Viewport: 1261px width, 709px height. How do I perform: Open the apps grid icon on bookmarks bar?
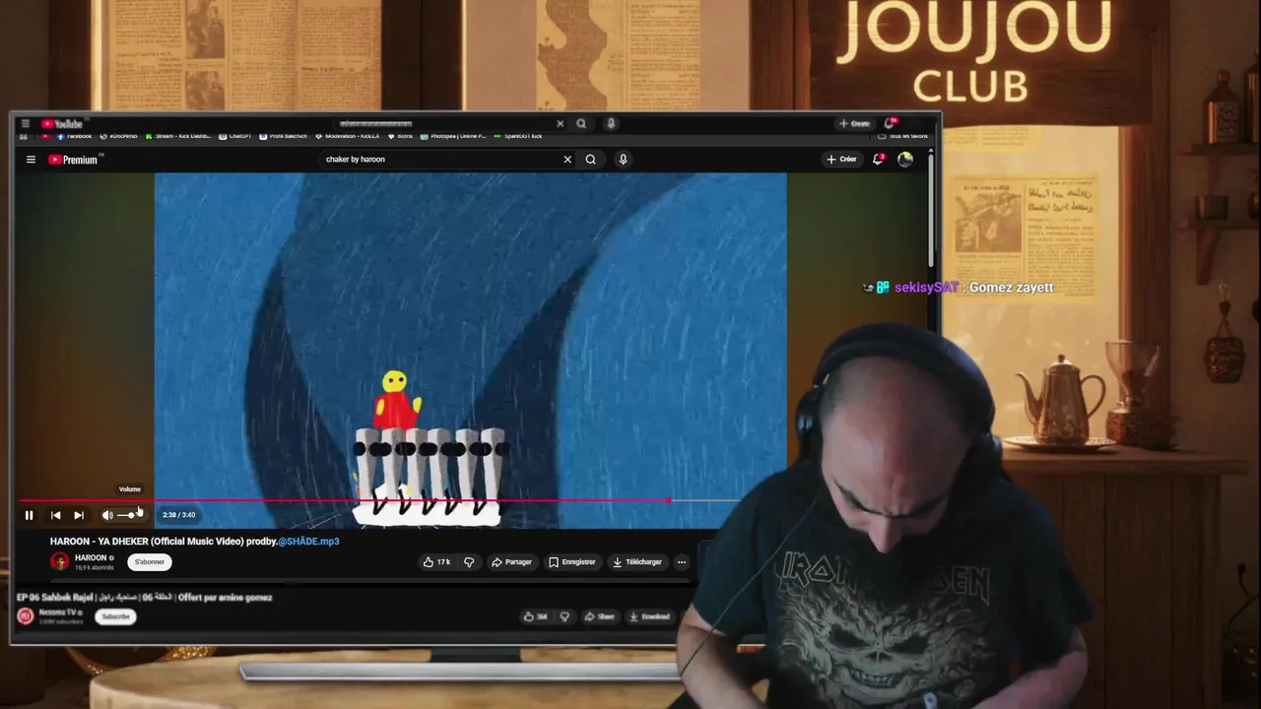pyautogui.click(x=24, y=136)
